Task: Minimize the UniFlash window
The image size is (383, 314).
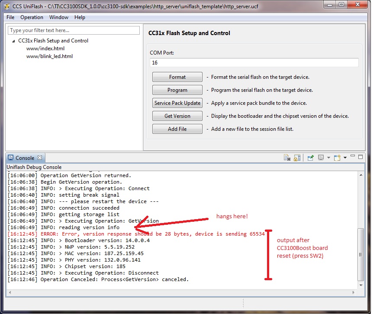Action: (x=330, y=5)
